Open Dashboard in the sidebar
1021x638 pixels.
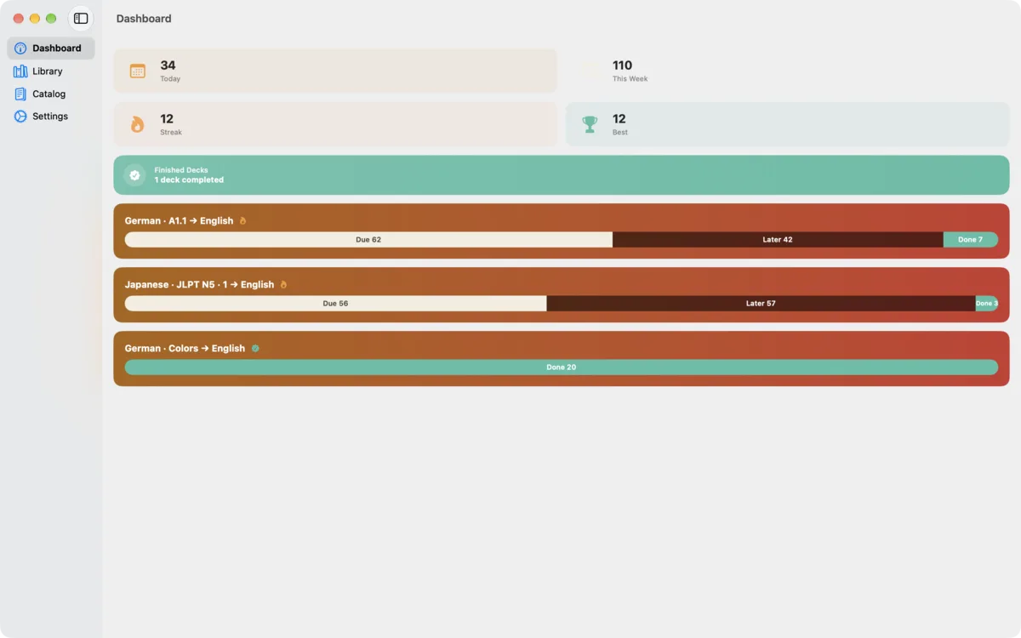pos(51,48)
